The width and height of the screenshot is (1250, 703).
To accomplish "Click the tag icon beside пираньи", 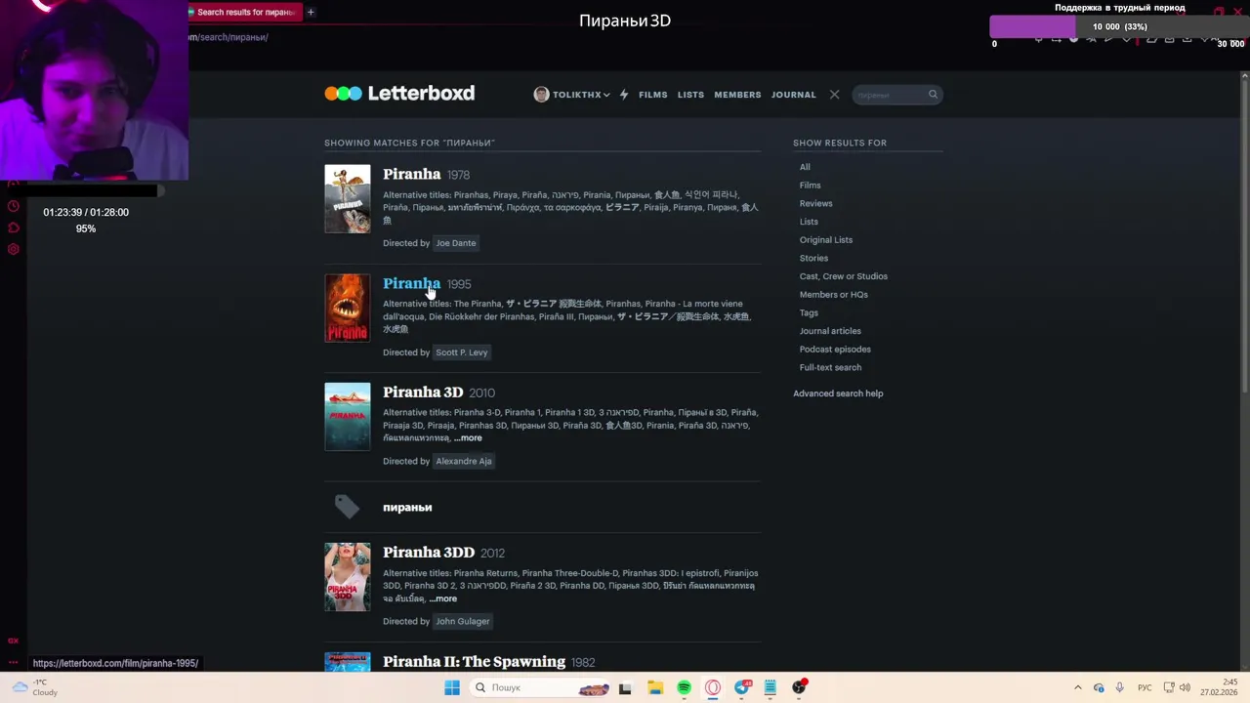I will coord(347,506).
